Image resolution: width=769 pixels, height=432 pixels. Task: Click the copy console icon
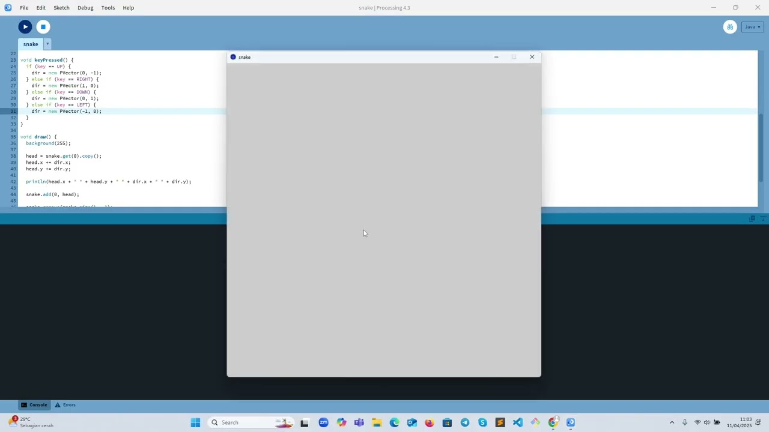(752, 218)
